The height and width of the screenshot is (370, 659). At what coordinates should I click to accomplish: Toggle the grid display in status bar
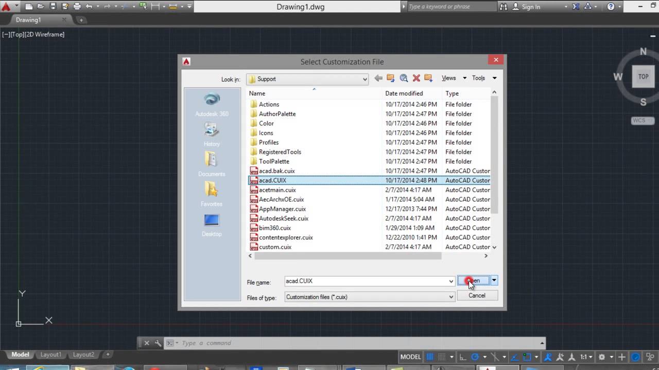click(430, 357)
